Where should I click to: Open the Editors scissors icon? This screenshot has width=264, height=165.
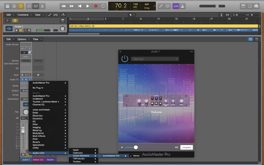(x=42, y=6)
